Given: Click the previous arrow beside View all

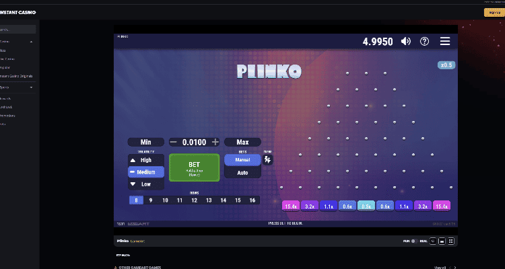Looking at the screenshot, I should click(450, 268).
